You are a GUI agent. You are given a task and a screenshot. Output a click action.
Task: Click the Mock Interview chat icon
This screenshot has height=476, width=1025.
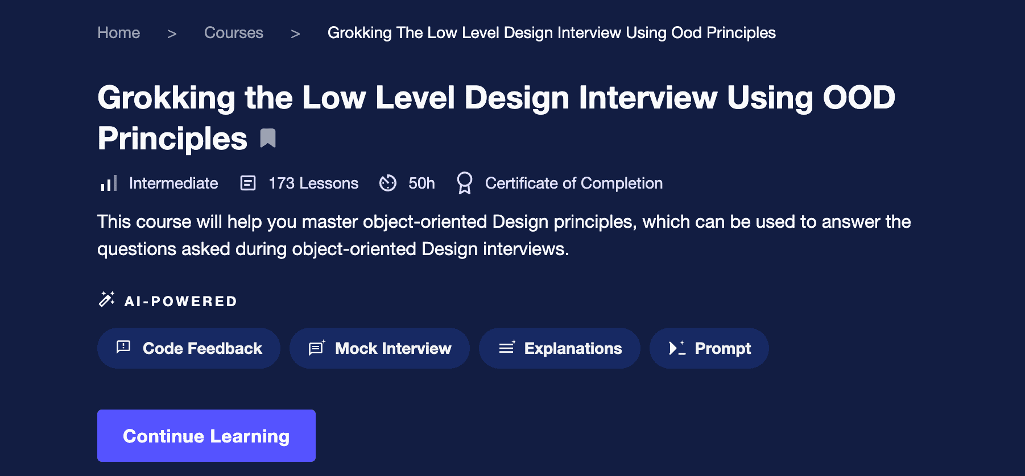[x=316, y=348]
